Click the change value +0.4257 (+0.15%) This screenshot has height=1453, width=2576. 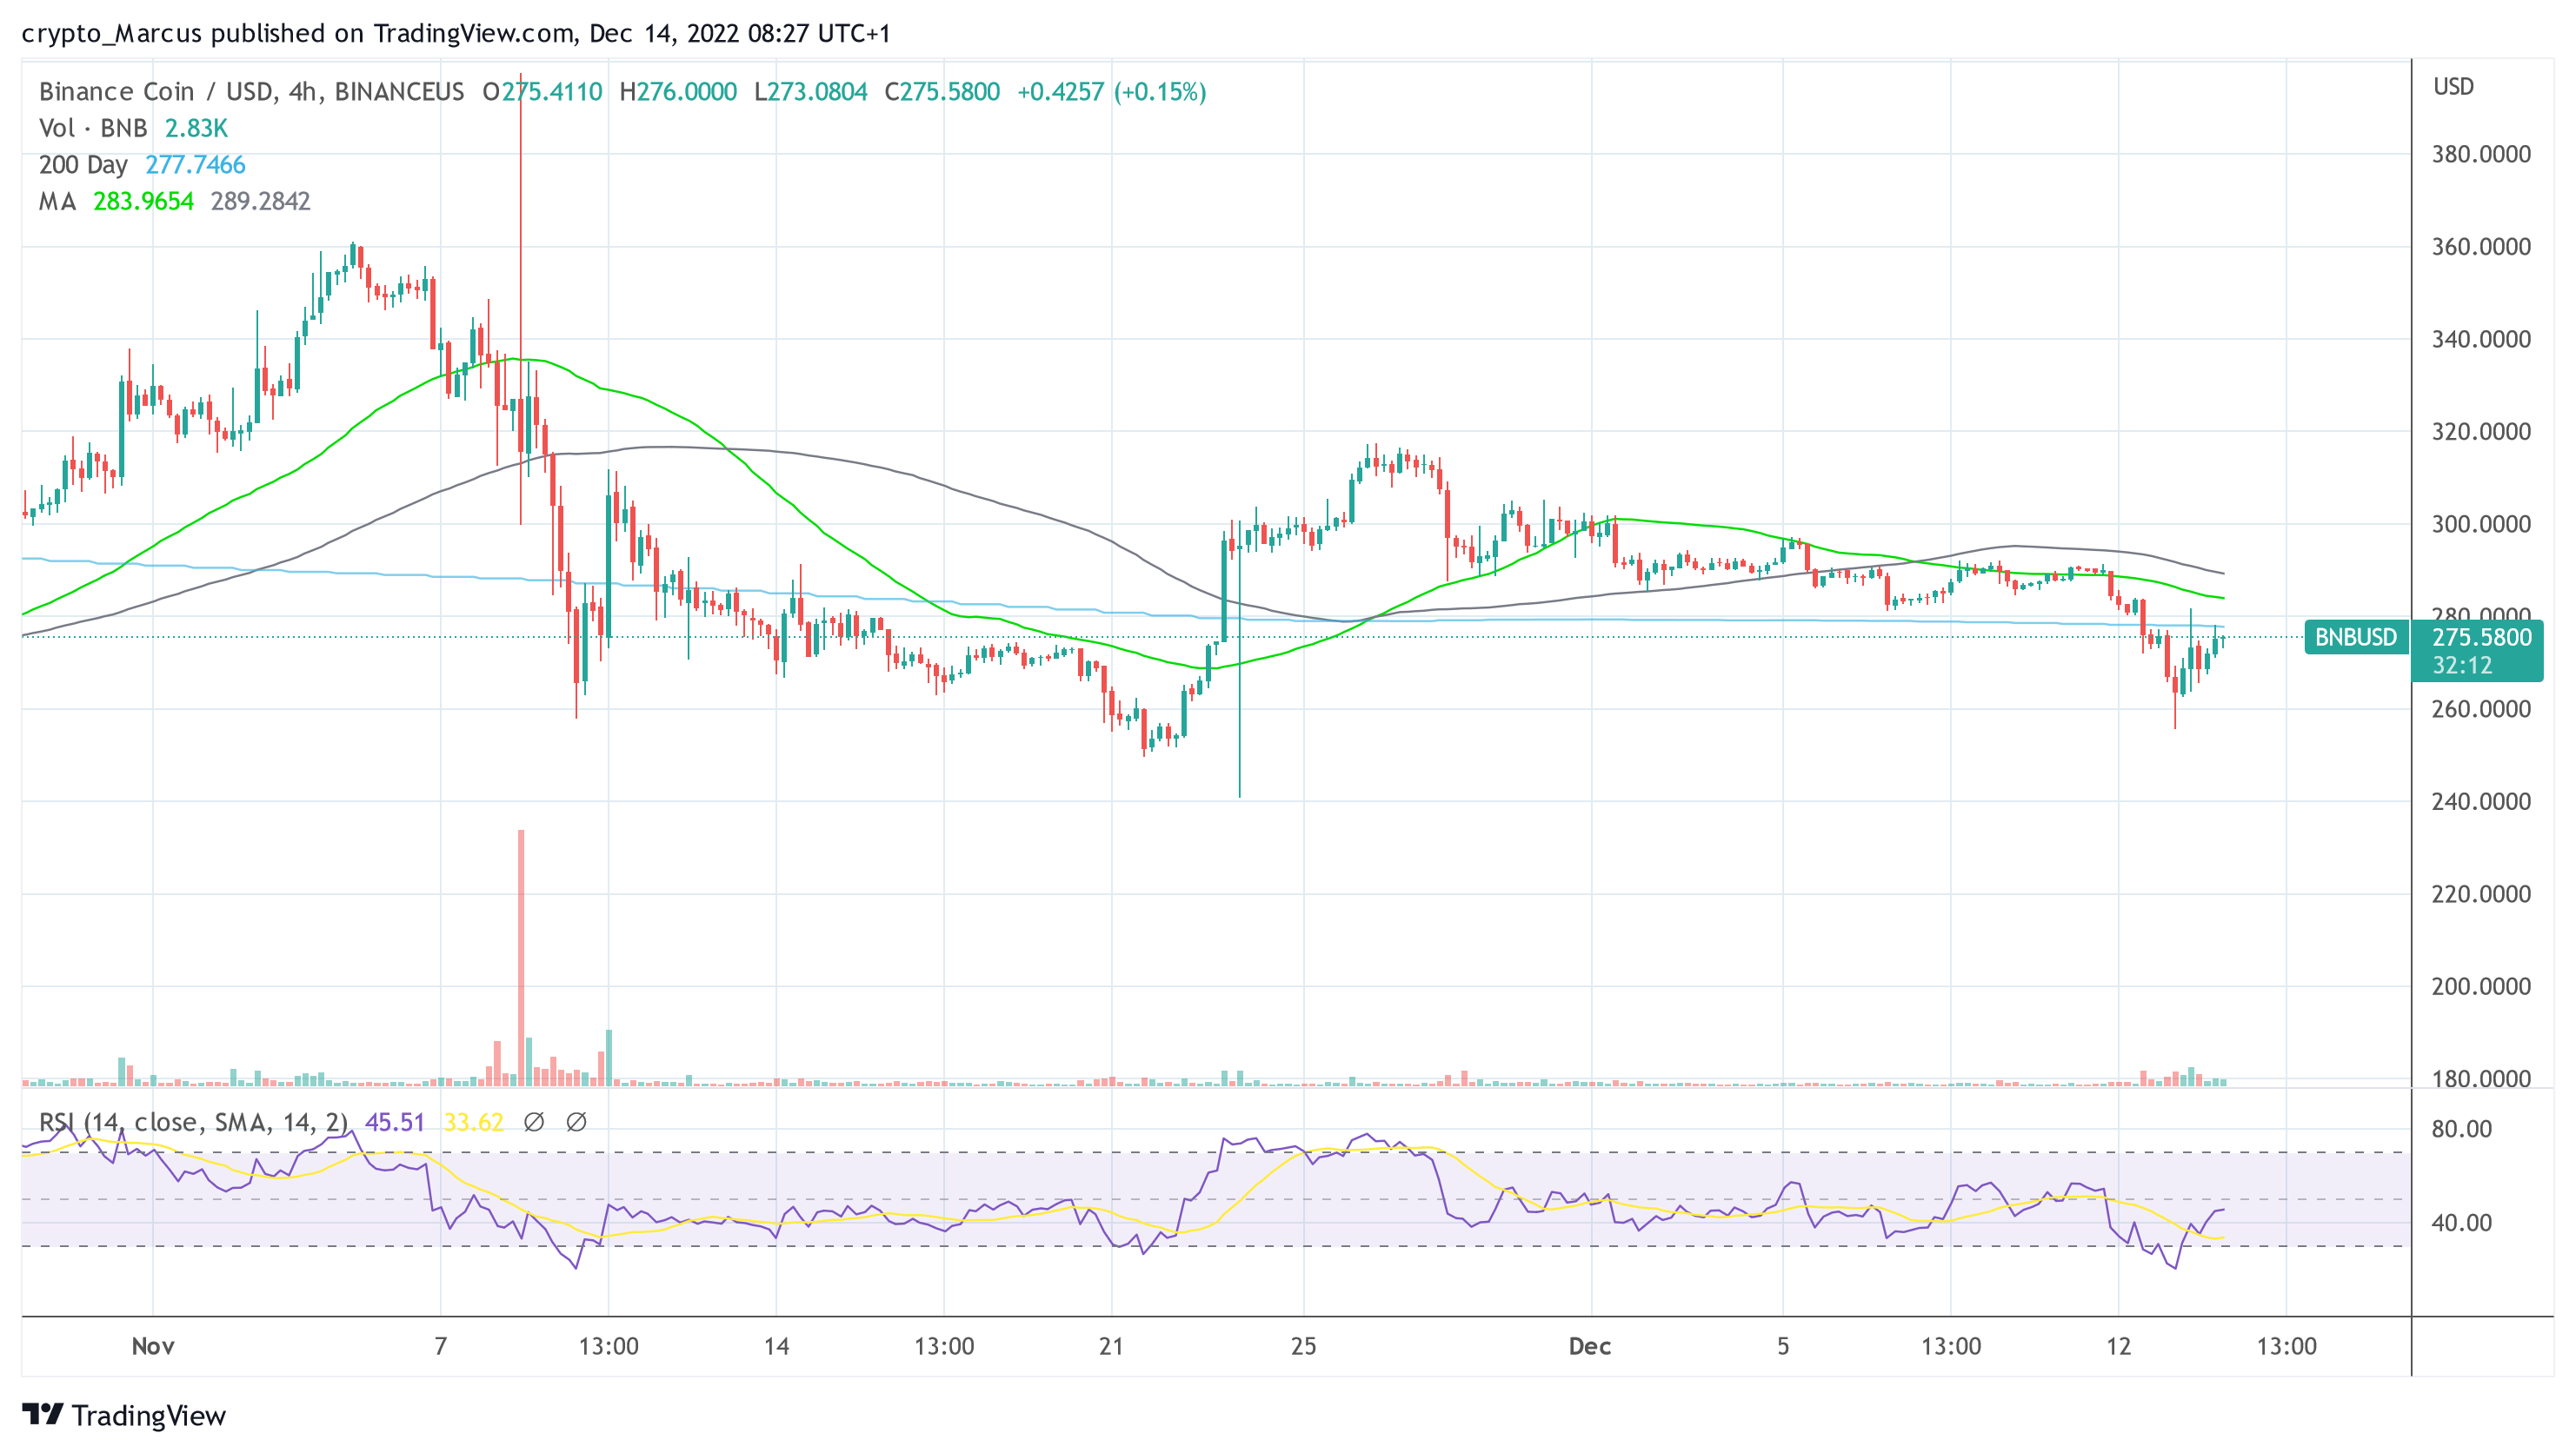tap(1112, 92)
